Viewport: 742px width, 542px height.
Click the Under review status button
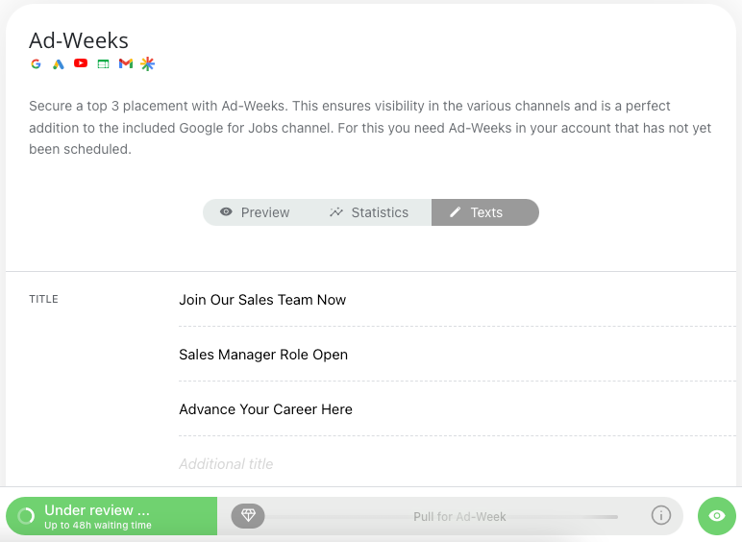click(x=111, y=516)
